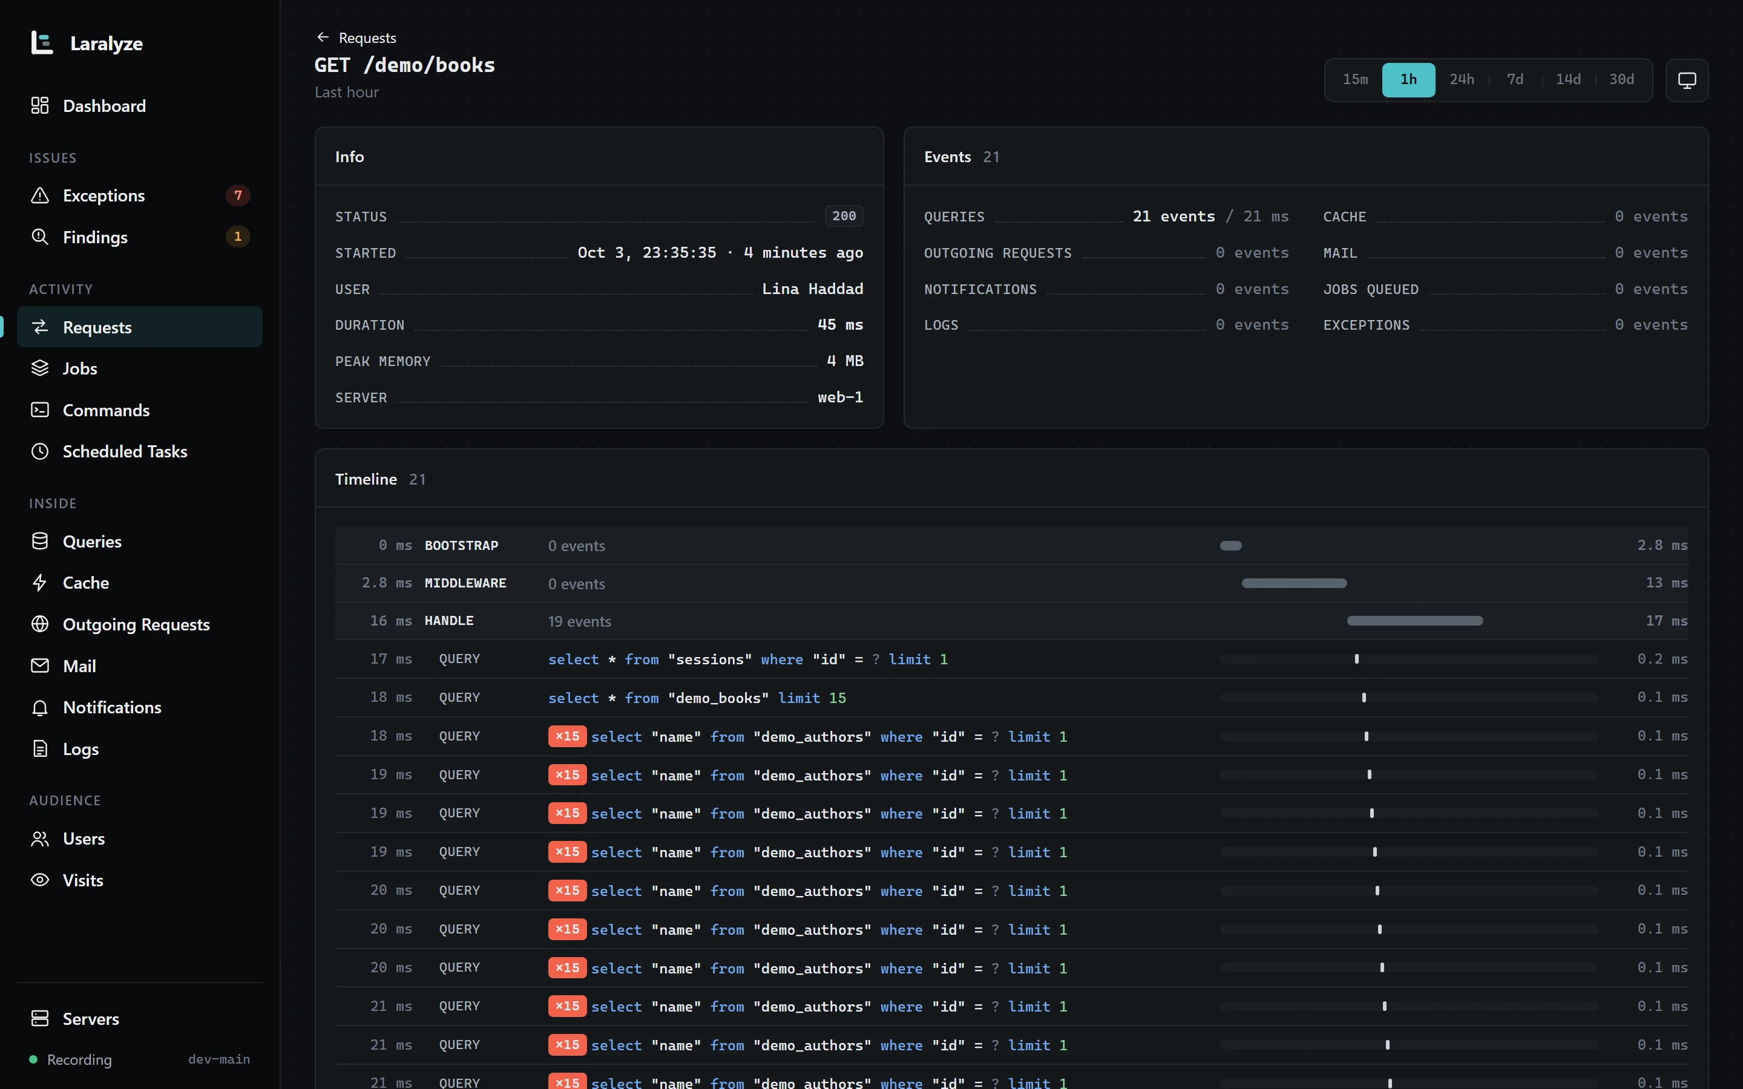The image size is (1743, 1089).
Task: Click the Findings magnifier icon
Action: pos(39,237)
